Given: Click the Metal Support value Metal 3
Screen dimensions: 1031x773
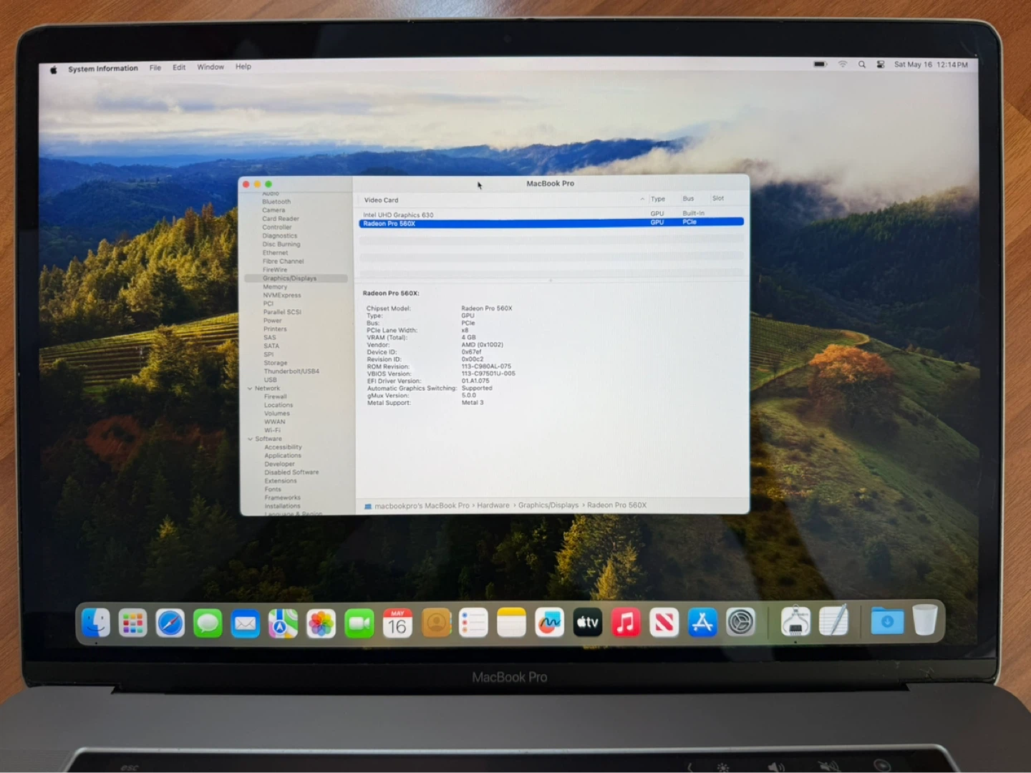Looking at the screenshot, I should (473, 403).
